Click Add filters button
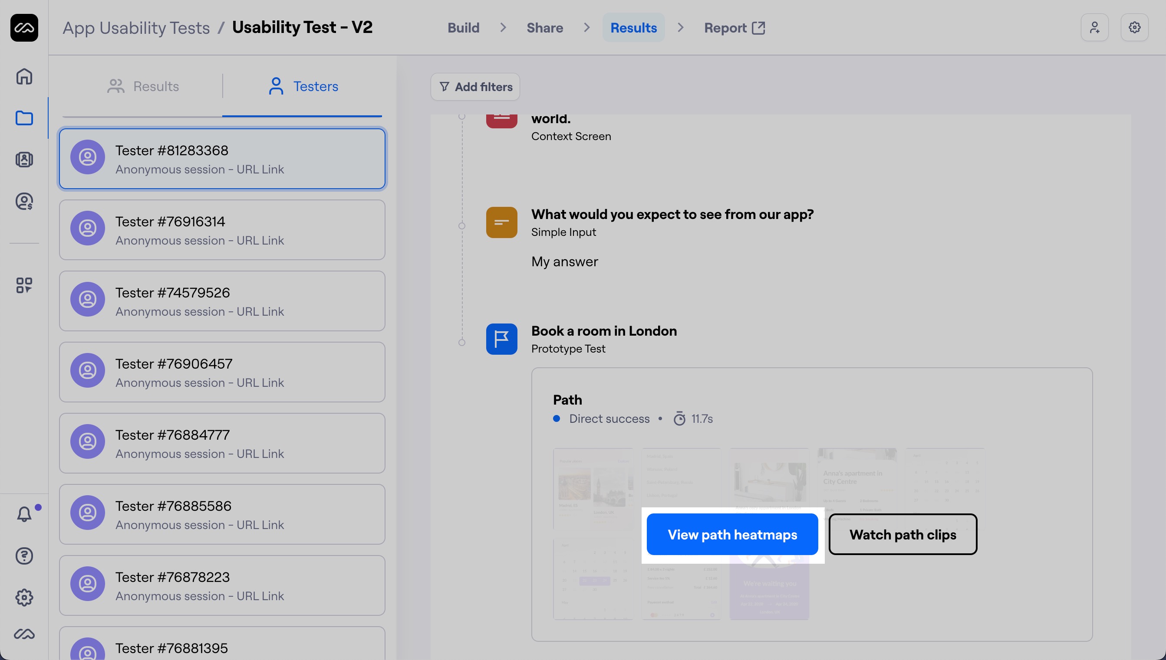This screenshot has width=1166, height=660. [475, 87]
